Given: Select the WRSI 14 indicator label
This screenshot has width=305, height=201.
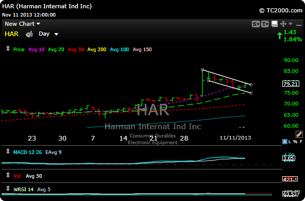Looking at the screenshot, I should [x=23, y=189].
